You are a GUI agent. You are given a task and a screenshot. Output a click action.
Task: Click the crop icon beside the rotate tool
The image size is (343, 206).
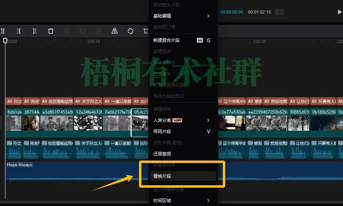click(x=146, y=31)
